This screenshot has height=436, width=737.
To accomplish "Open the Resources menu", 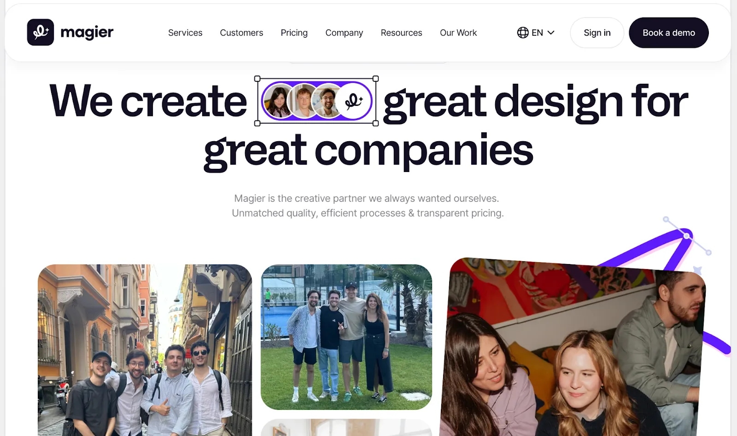I will coord(401,33).
